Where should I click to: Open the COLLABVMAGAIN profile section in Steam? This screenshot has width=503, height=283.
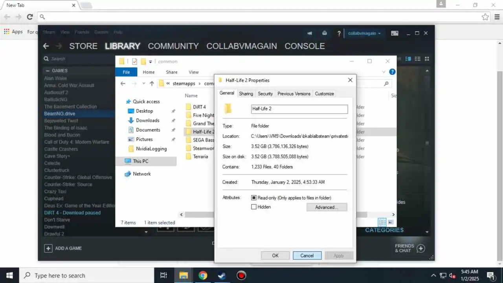[x=242, y=46]
